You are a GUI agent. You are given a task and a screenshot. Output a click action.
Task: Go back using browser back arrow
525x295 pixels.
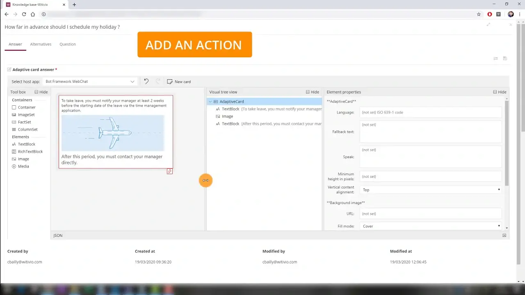[7, 14]
